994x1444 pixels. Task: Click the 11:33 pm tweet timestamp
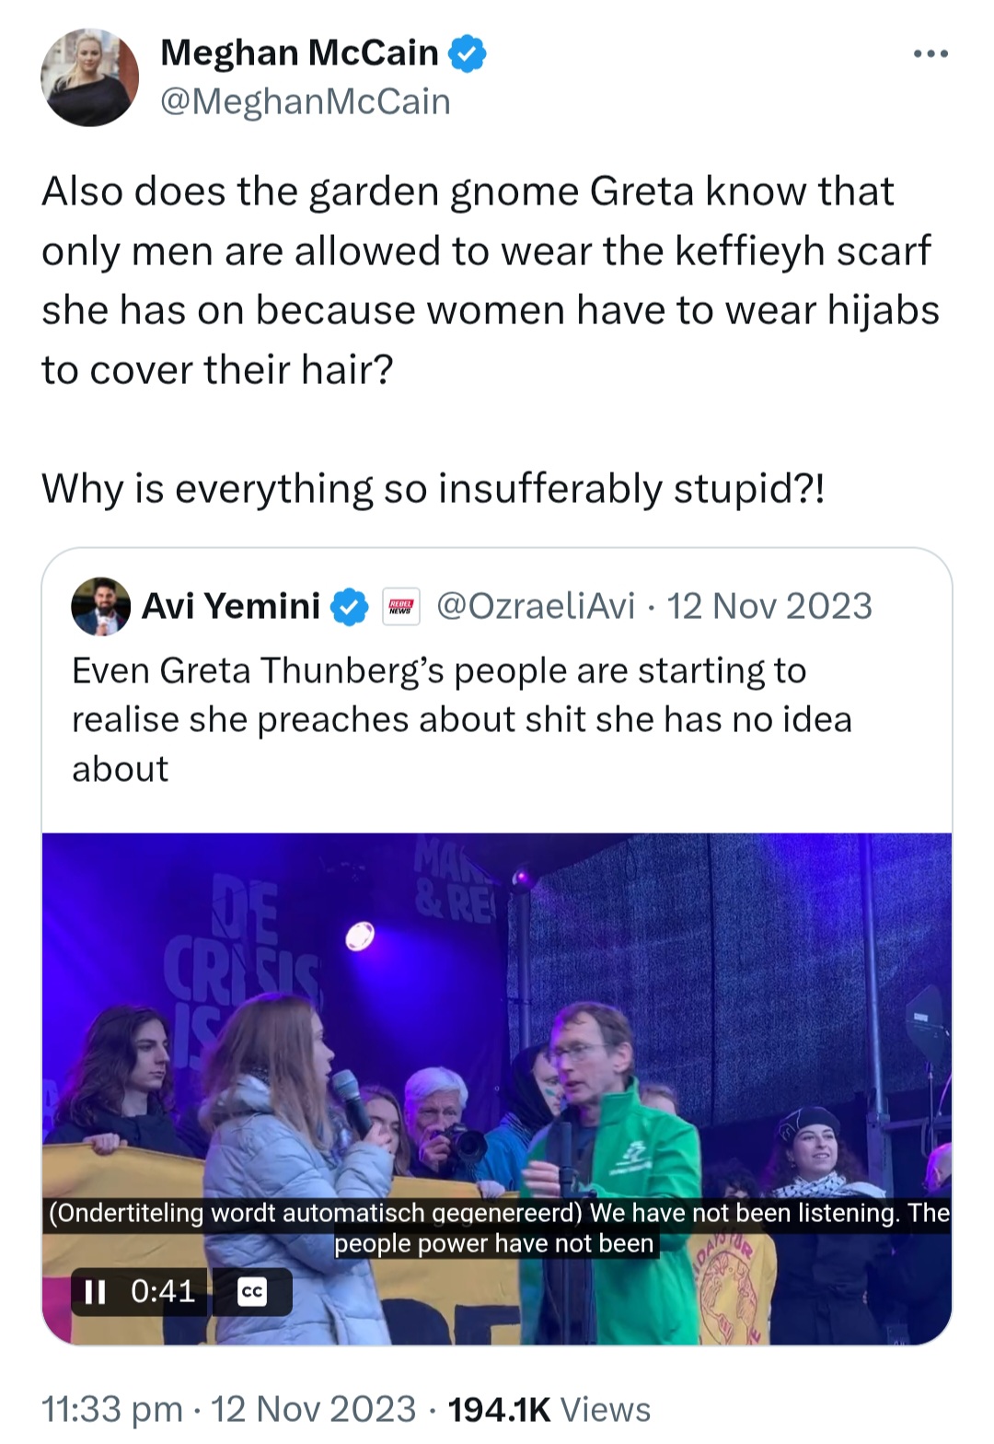(x=112, y=1409)
